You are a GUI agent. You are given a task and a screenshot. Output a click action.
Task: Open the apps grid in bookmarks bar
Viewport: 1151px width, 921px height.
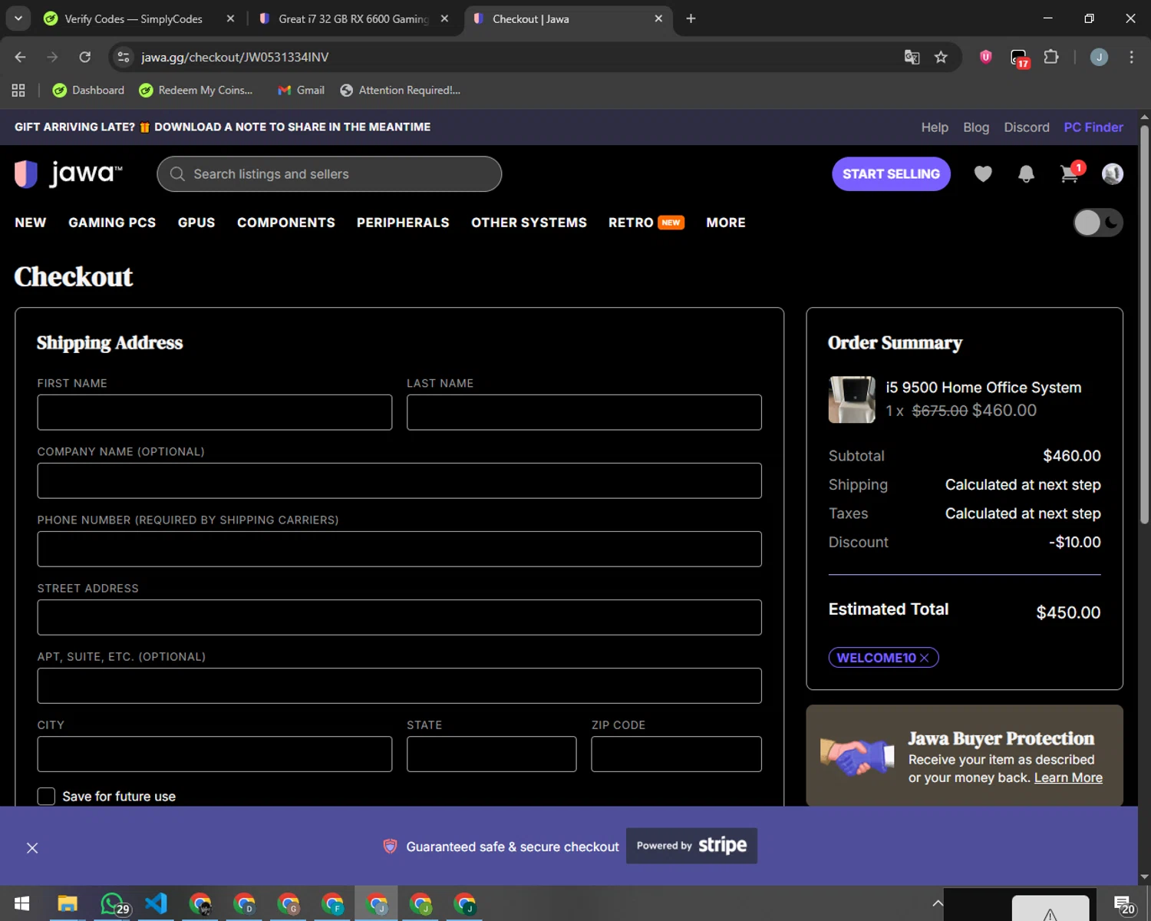click(x=18, y=91)
